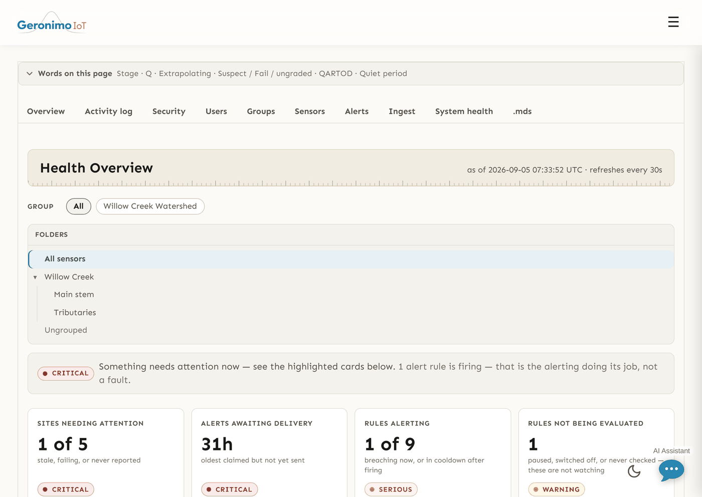Click the '1 of 9' rules value
This screenshot has width=702, height=497.
390,444
